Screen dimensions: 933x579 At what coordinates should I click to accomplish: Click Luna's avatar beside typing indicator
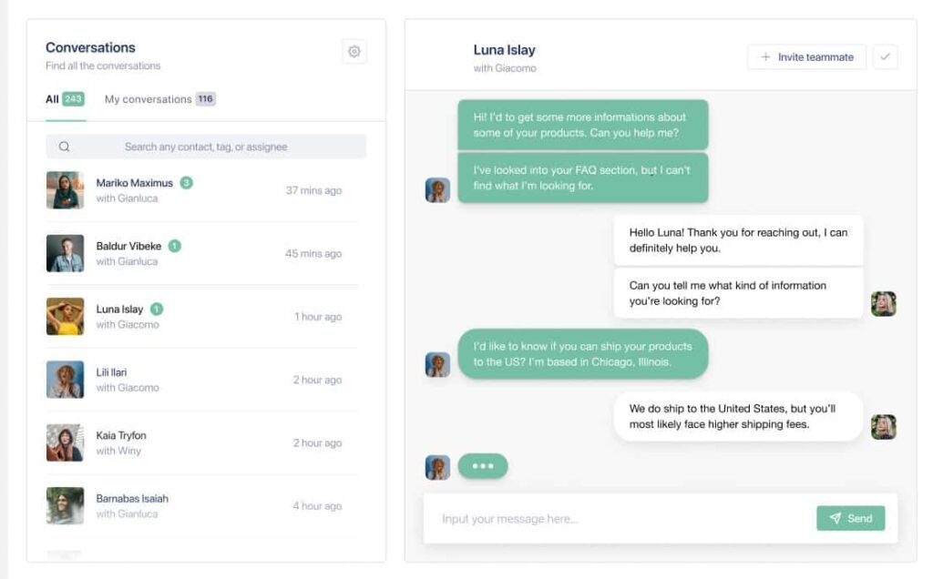pos(437,467)
